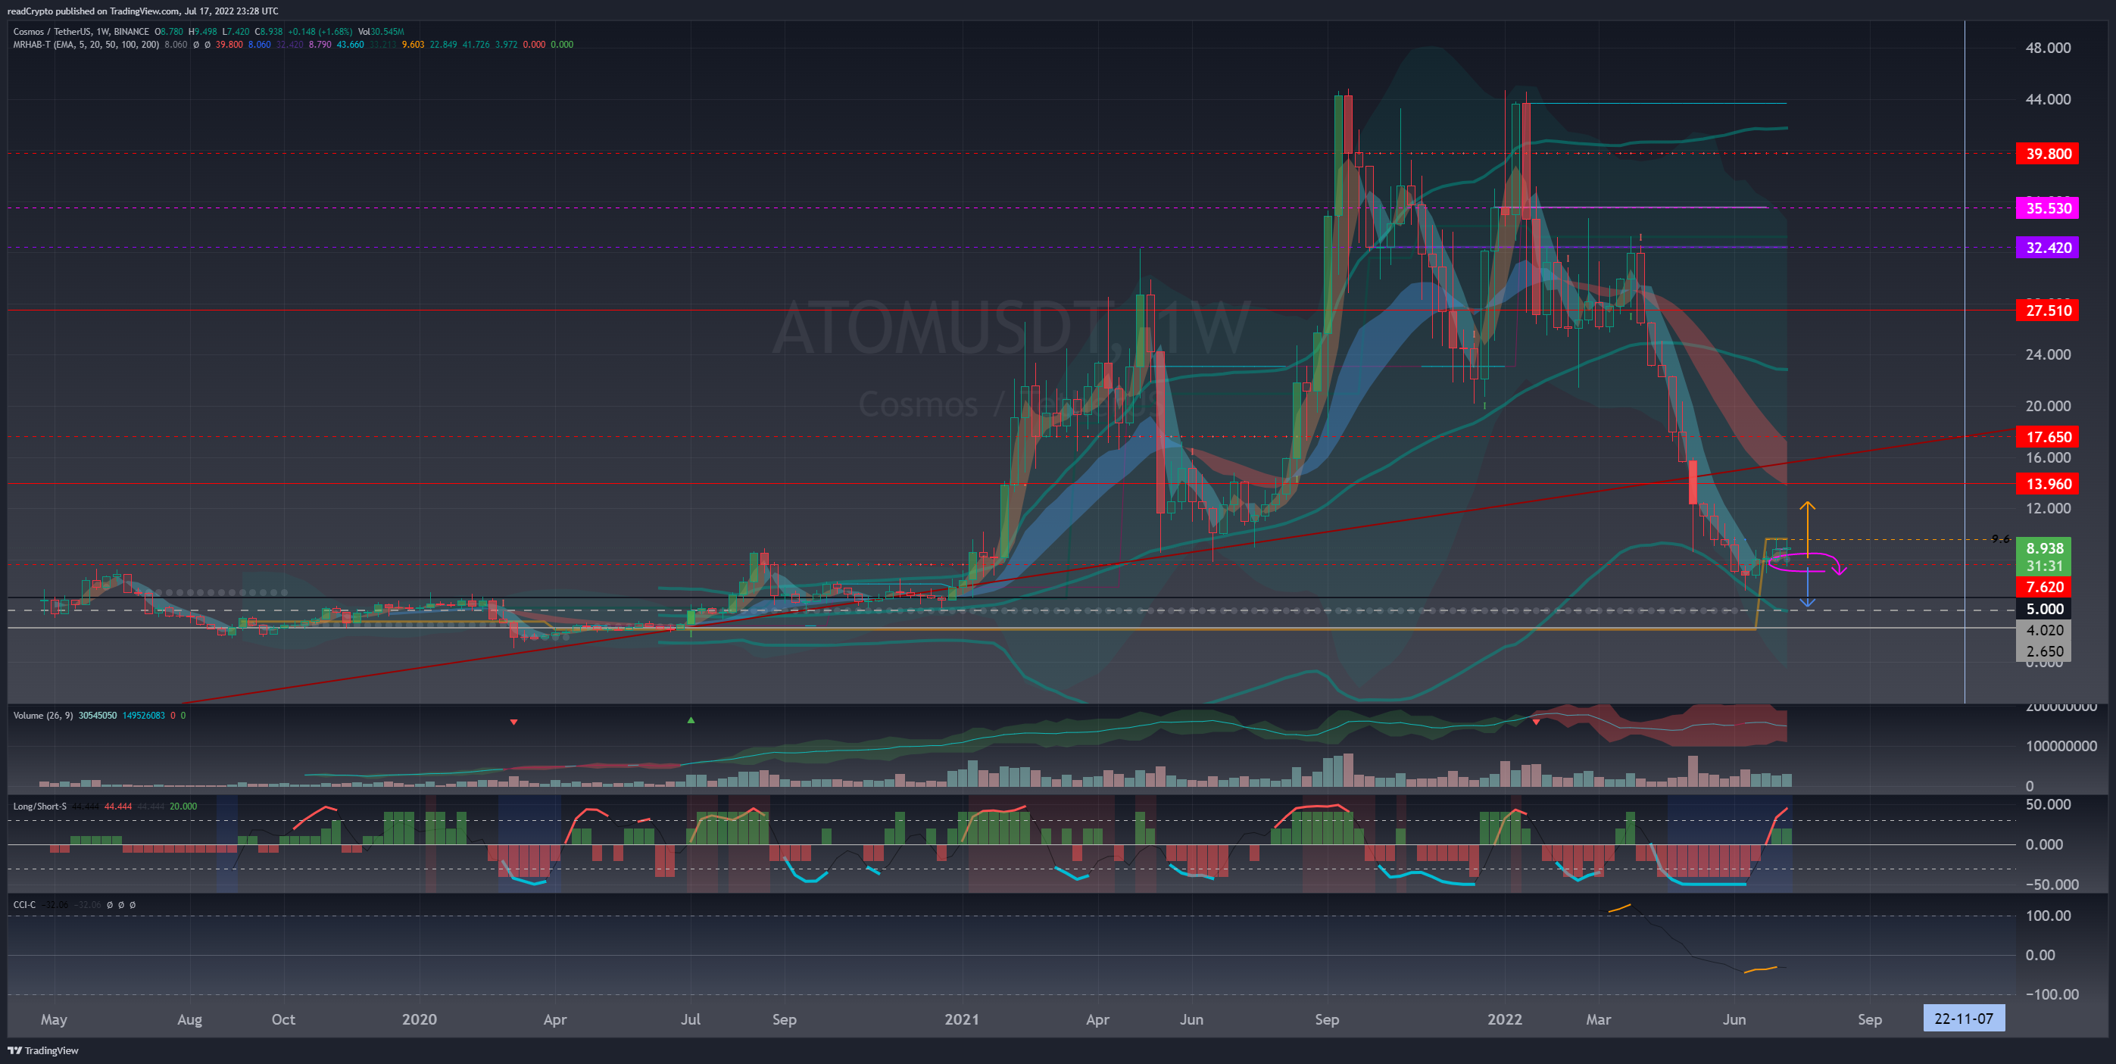Click the Oct label on time axis
This screenshot has height=1064, width=2116.
(x=283, y=1019)
